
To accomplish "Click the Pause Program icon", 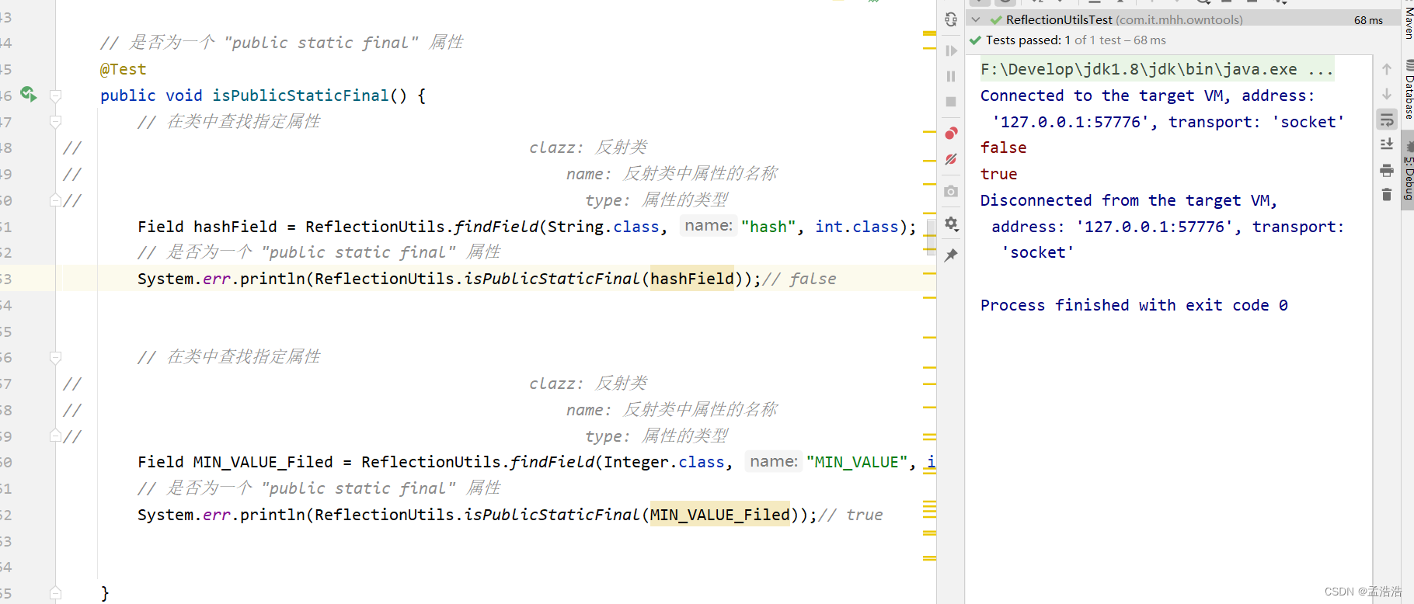I will [951, 76].
